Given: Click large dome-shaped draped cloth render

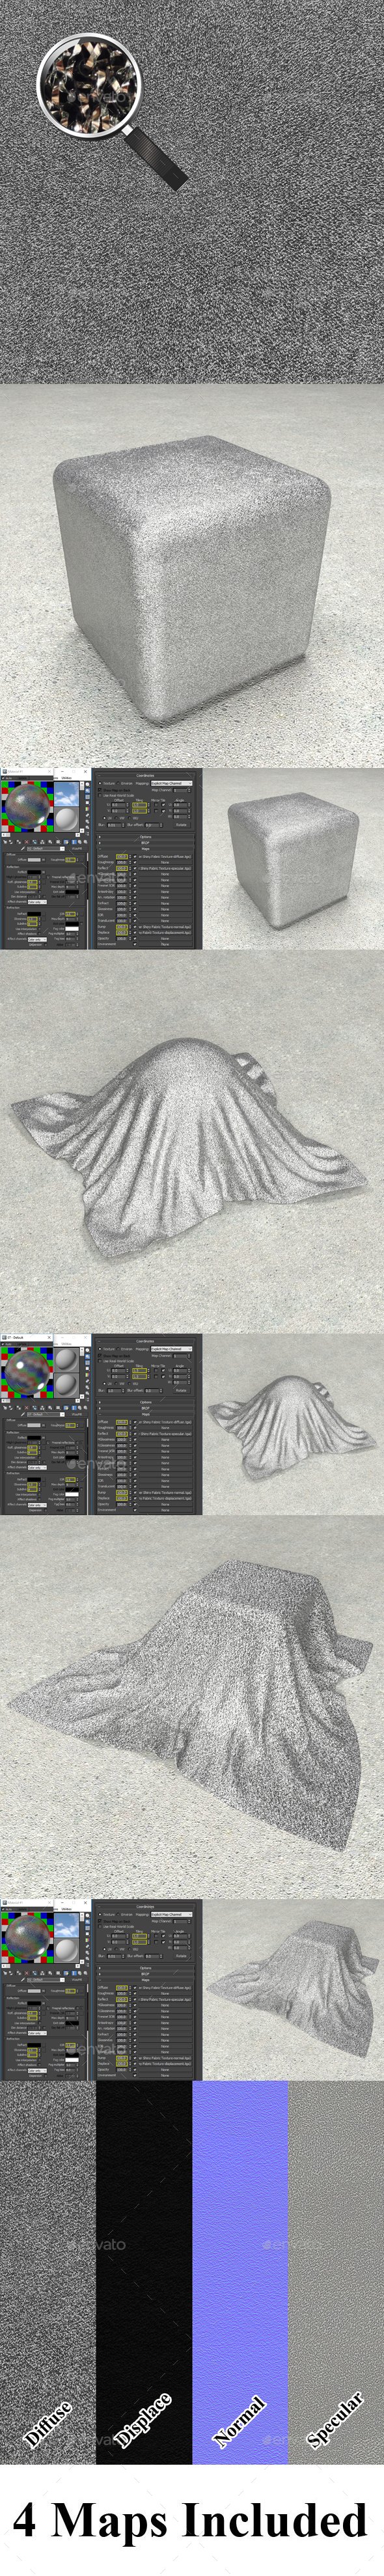Looking at the screenshot, I should pos(192,1141).
